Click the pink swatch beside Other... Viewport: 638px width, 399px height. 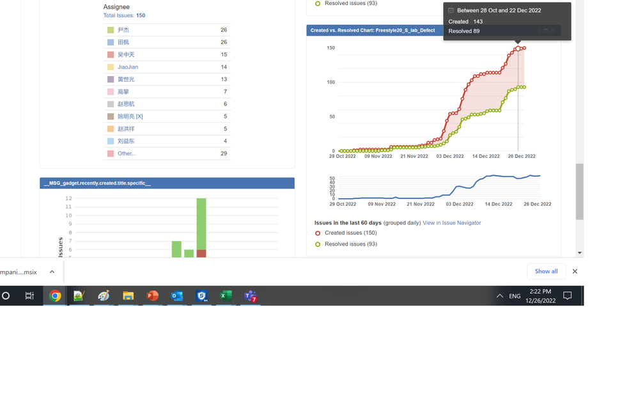coord(111,153)
